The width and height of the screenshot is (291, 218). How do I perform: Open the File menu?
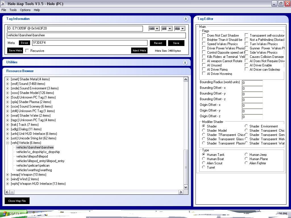(4, 10)
